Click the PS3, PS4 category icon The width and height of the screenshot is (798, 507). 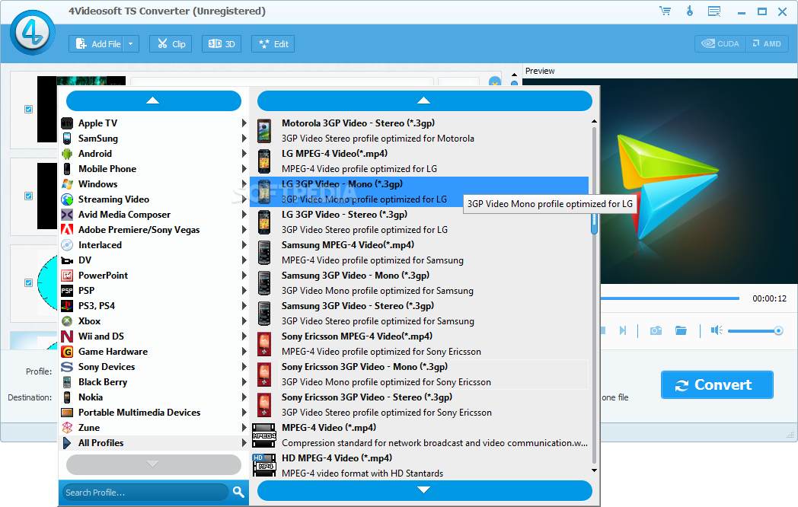67,306
